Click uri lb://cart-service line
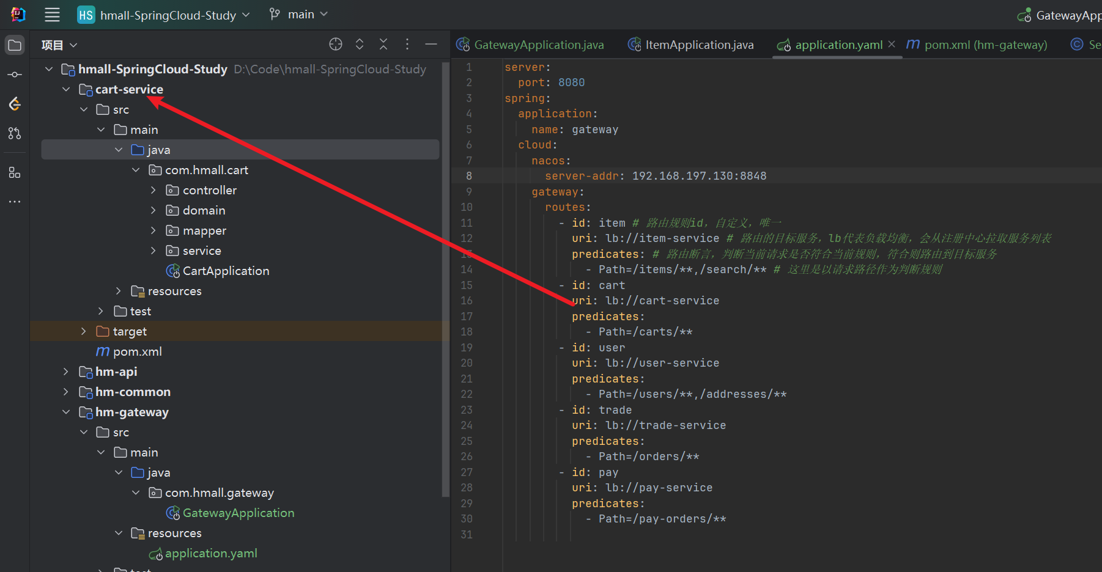Viewport: 1102px width, 572px height. point(645,301)
